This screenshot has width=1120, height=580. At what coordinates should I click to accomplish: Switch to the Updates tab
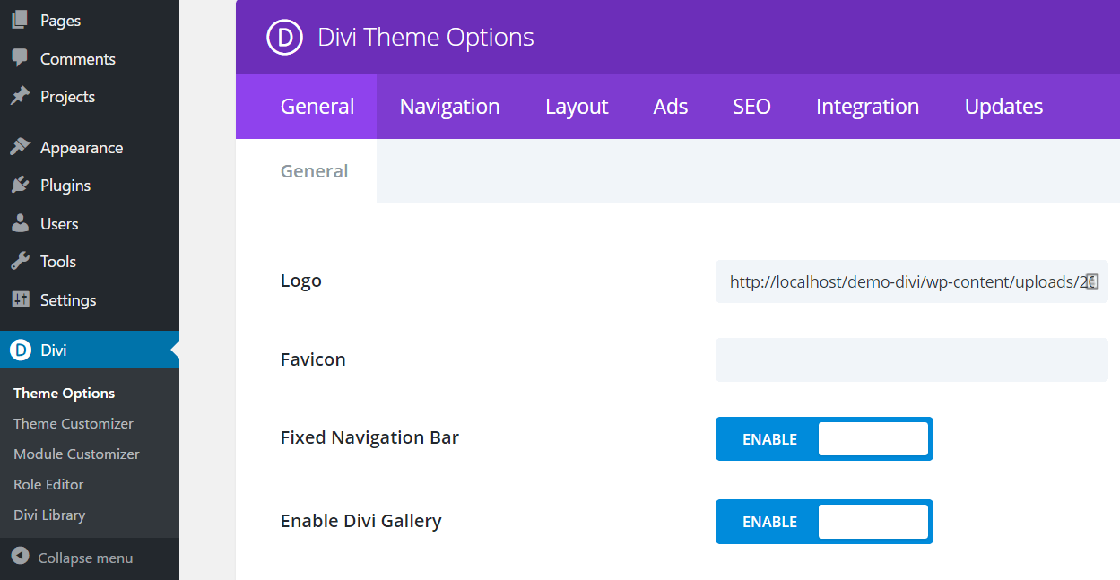coord(1003,107)
